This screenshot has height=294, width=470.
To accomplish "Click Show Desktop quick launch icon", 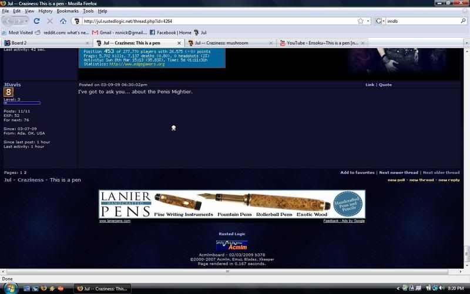I will [x=26, y=289].
